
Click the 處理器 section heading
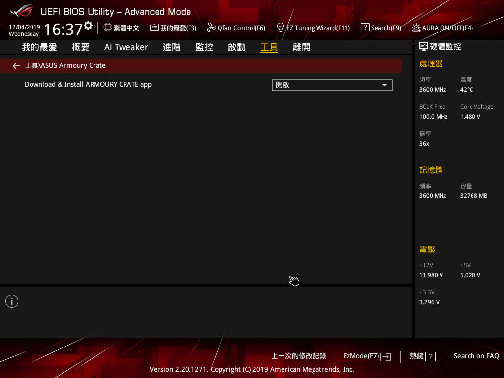click(x=431, y=64)
